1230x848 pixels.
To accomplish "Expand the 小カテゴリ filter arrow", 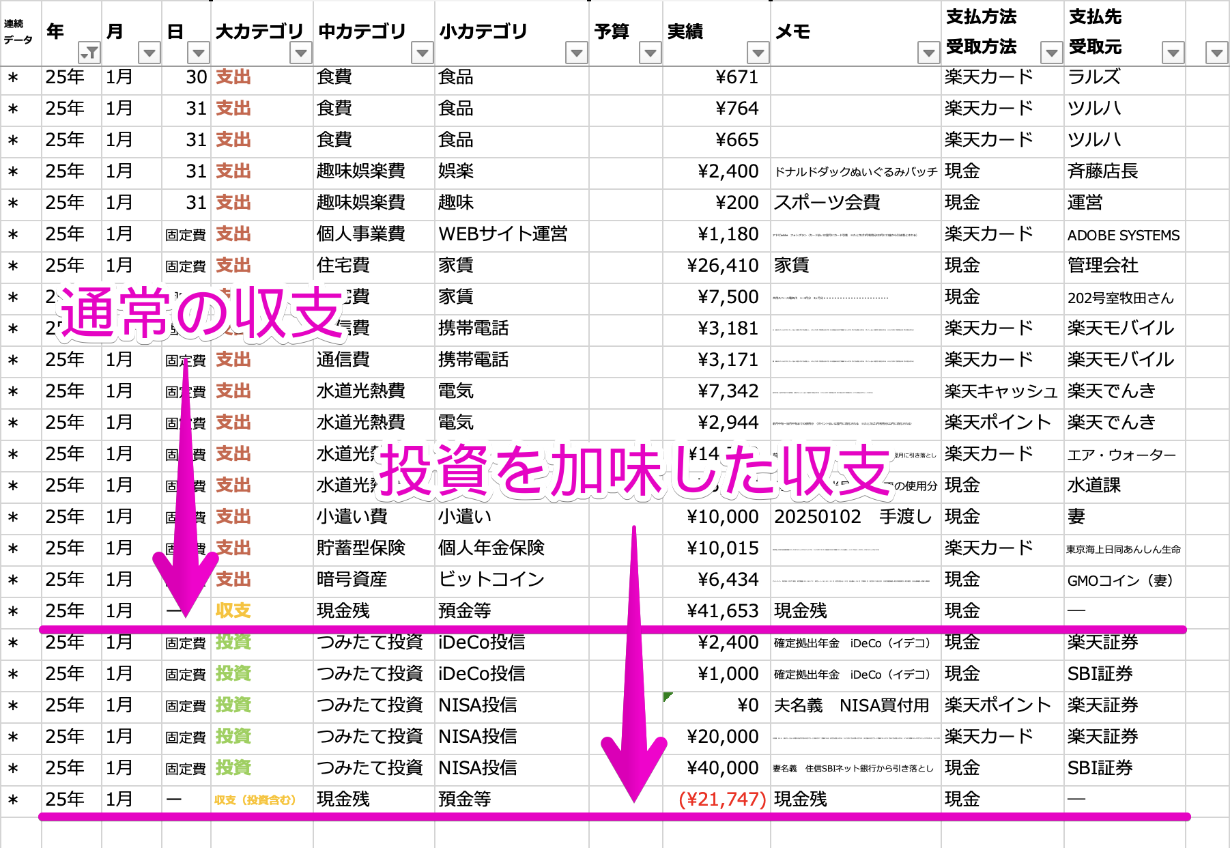I will [x=577, y=53].
